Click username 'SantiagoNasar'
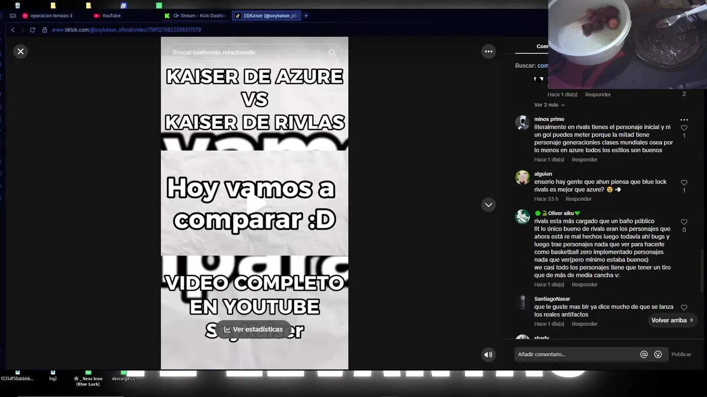The image size is (707, 397). 552,299
